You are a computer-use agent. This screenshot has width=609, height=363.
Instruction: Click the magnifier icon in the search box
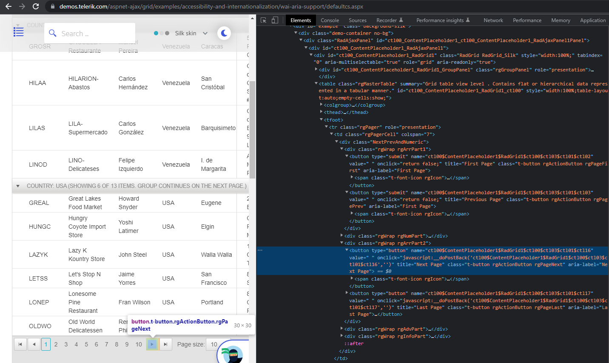(x=53, y=33)
